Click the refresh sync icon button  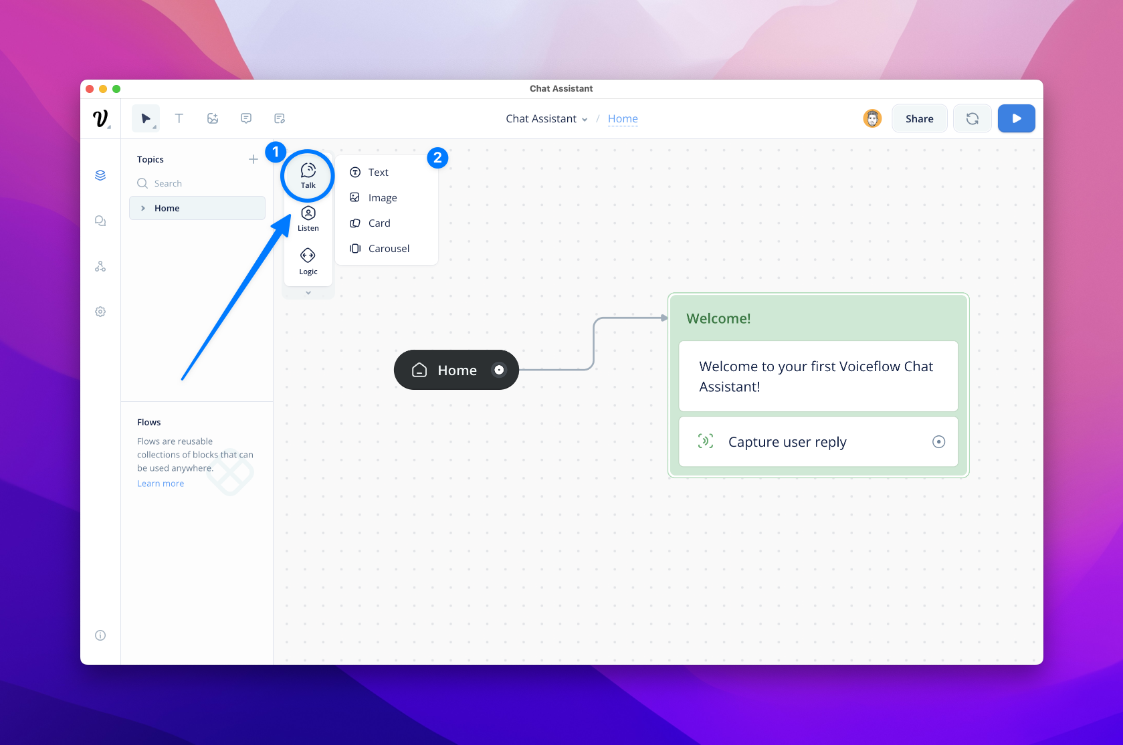973,118
